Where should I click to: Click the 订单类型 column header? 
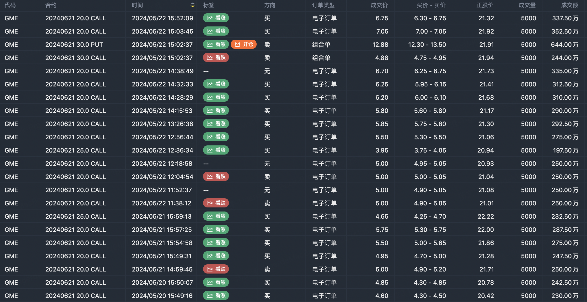pyautogui.click(x=323, y=5)
